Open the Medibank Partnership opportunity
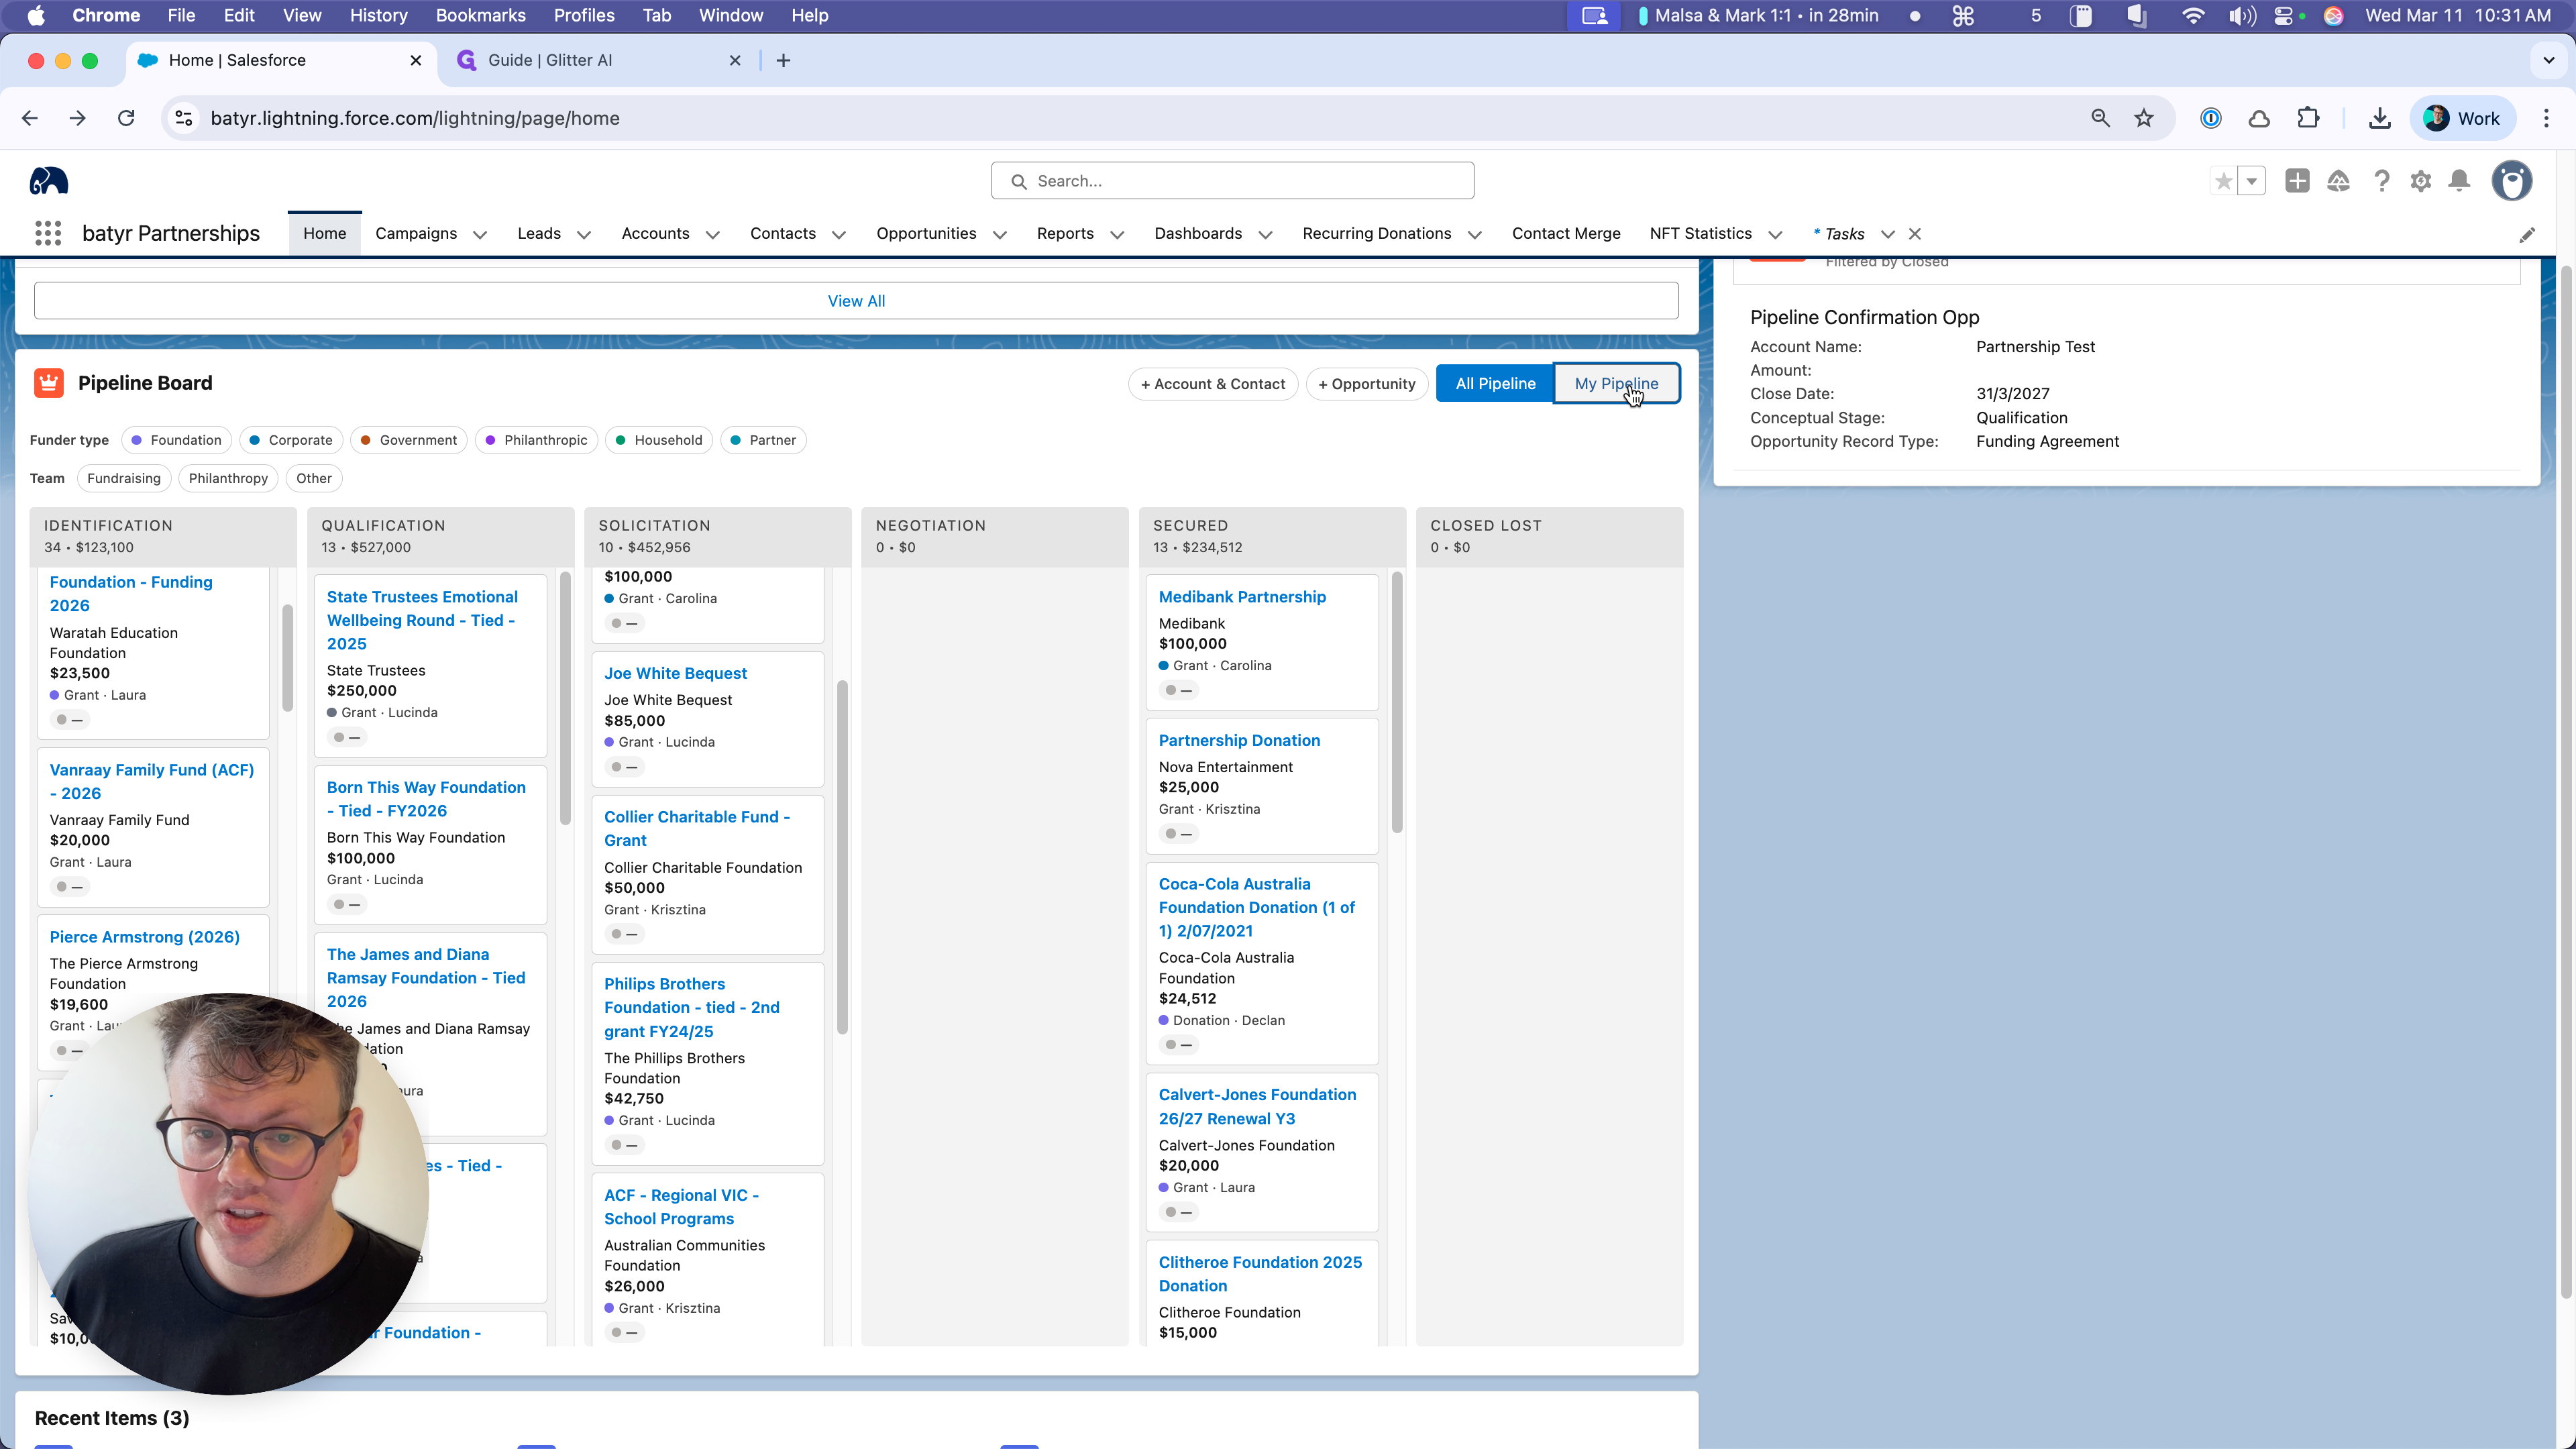 (1242, 597)
